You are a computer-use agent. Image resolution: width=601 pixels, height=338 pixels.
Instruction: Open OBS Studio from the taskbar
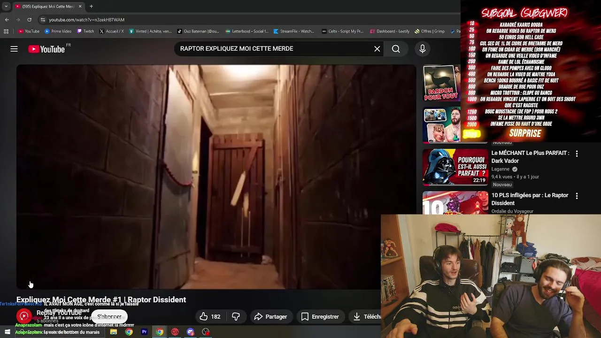coord(206,332)
